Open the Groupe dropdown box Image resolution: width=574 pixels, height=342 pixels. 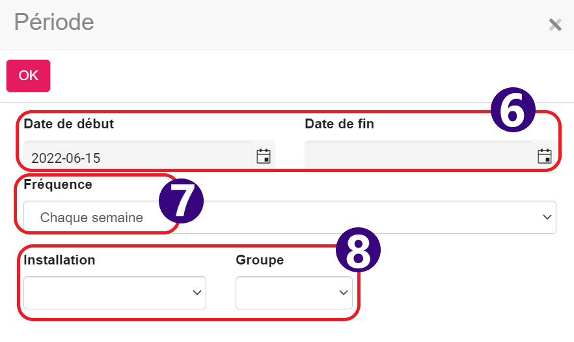pos(294,292)
